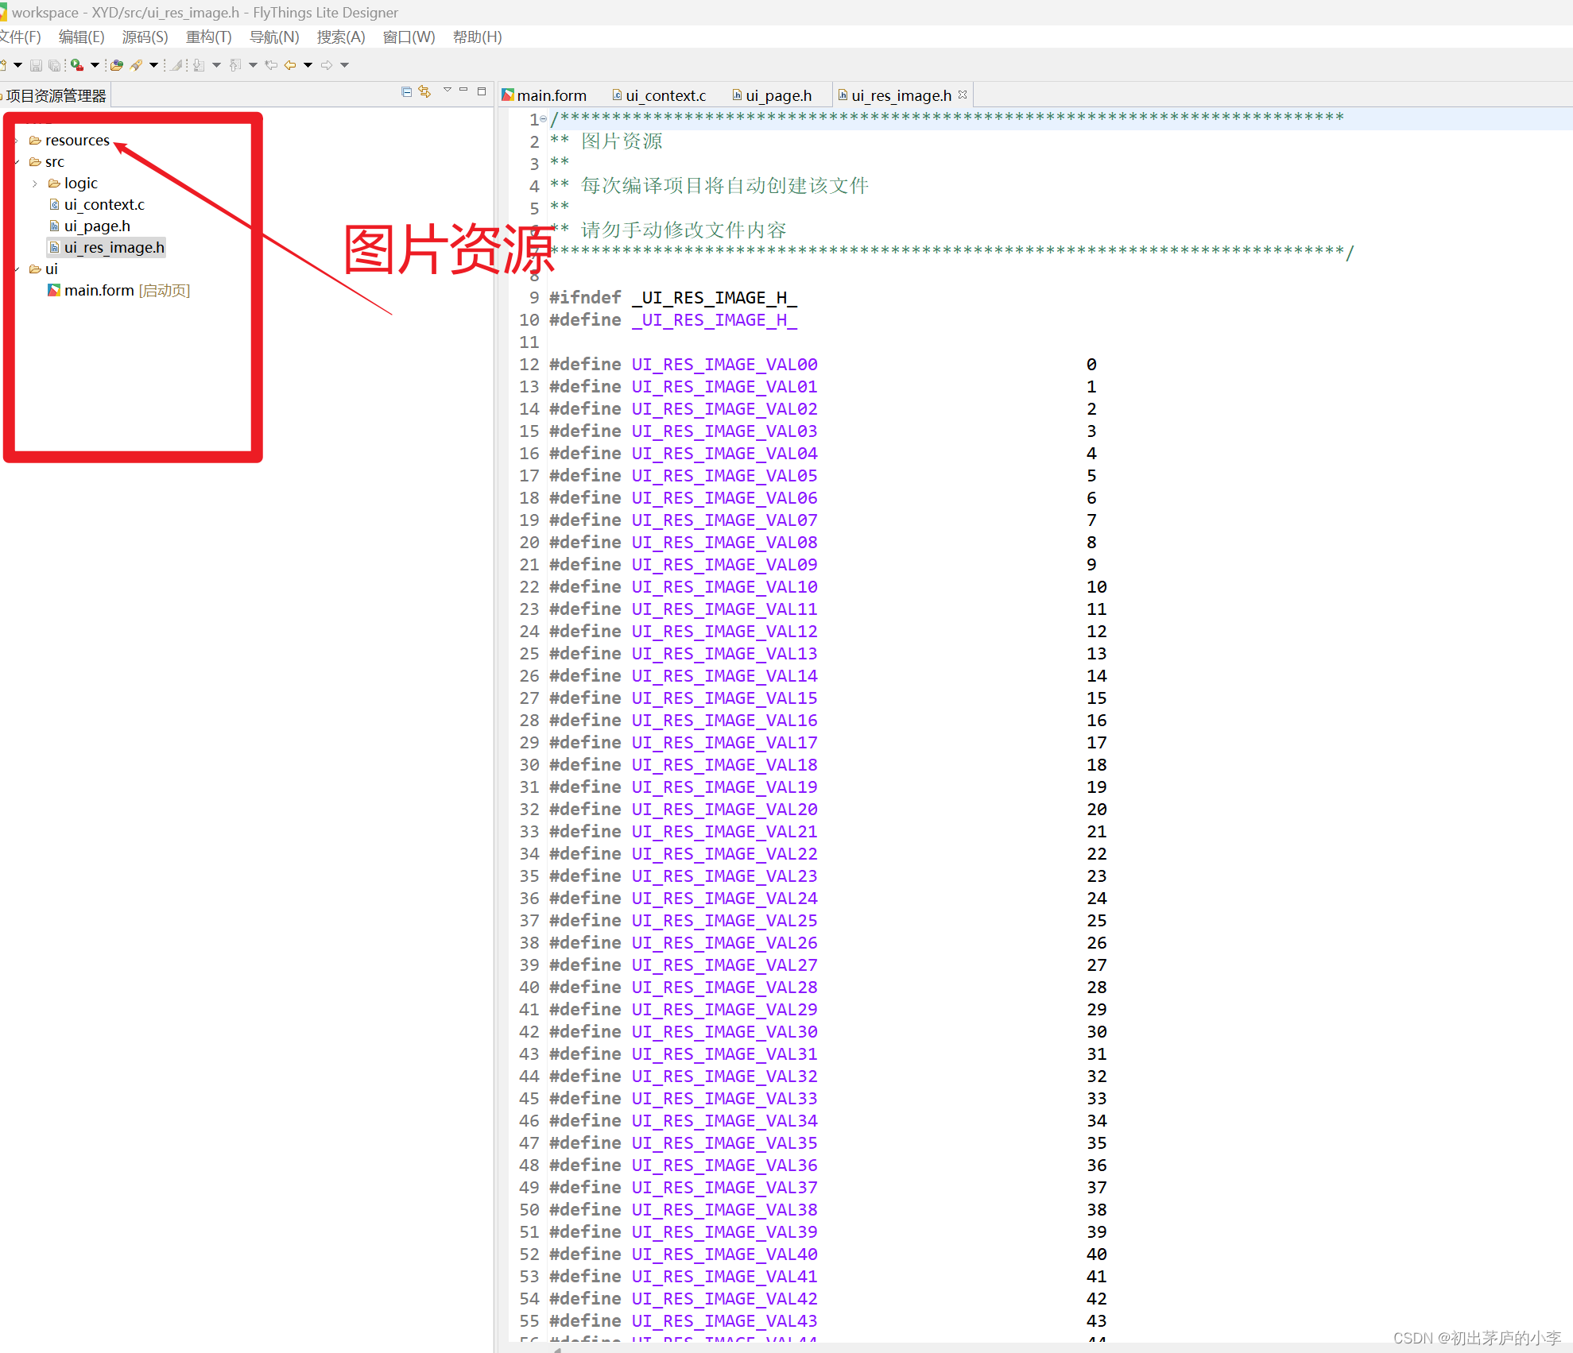
Task: Open the 搜索(A) menu
Action: tap(340, 37)
